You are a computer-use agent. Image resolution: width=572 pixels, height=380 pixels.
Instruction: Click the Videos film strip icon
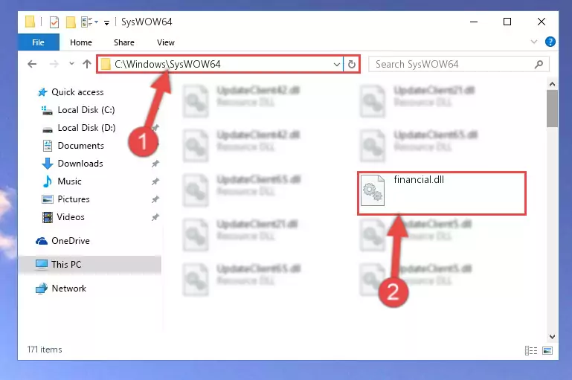(x=48, y=217)
